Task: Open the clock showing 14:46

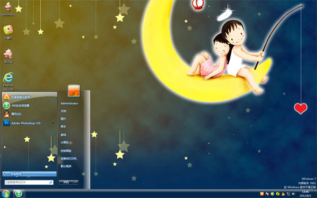Action: (305, 194)
